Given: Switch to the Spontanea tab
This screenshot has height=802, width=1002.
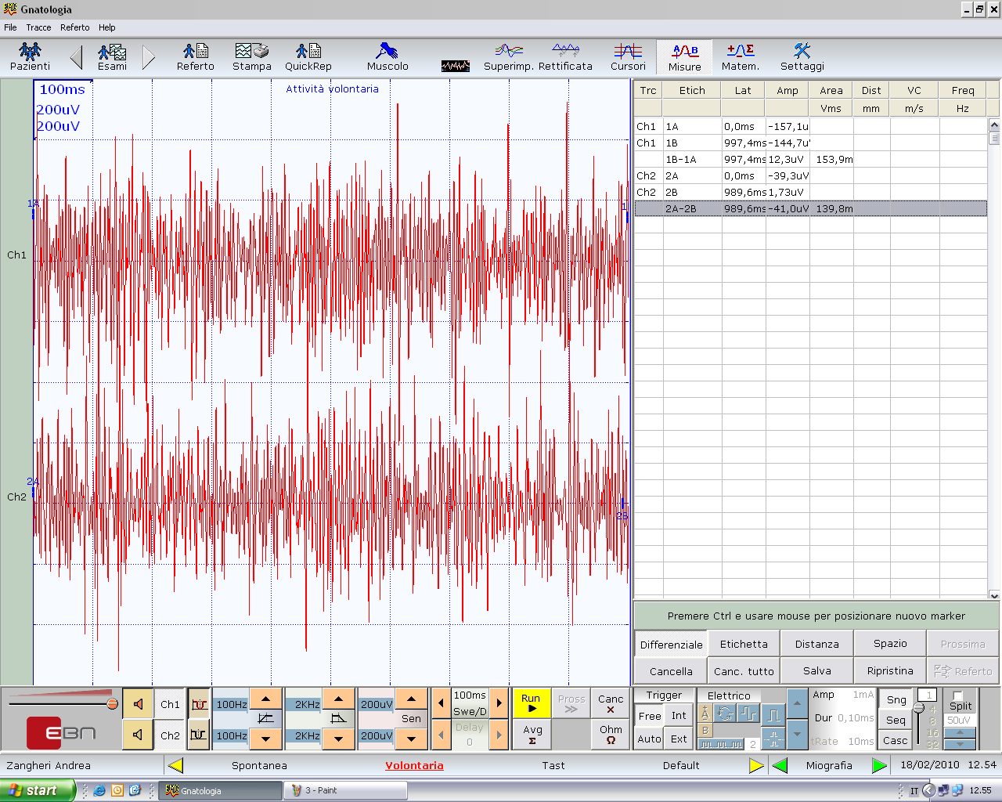Looking at the screenshot, I should [259, 765].
